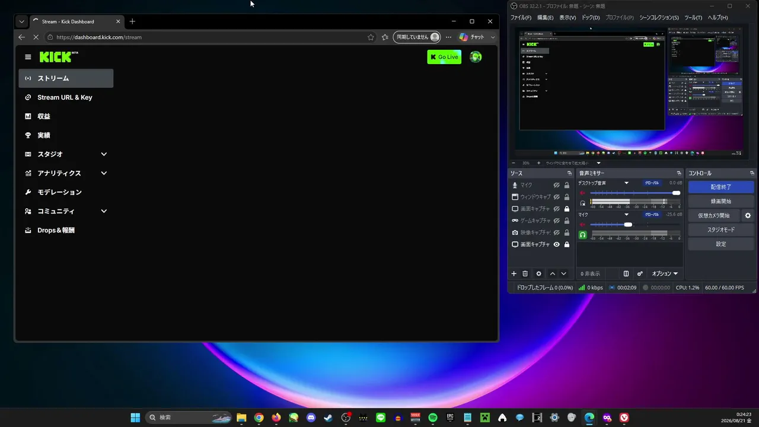759x427 pixels.
Task: Open the browser's three-dot settings menu
Action: coord(448,37)
